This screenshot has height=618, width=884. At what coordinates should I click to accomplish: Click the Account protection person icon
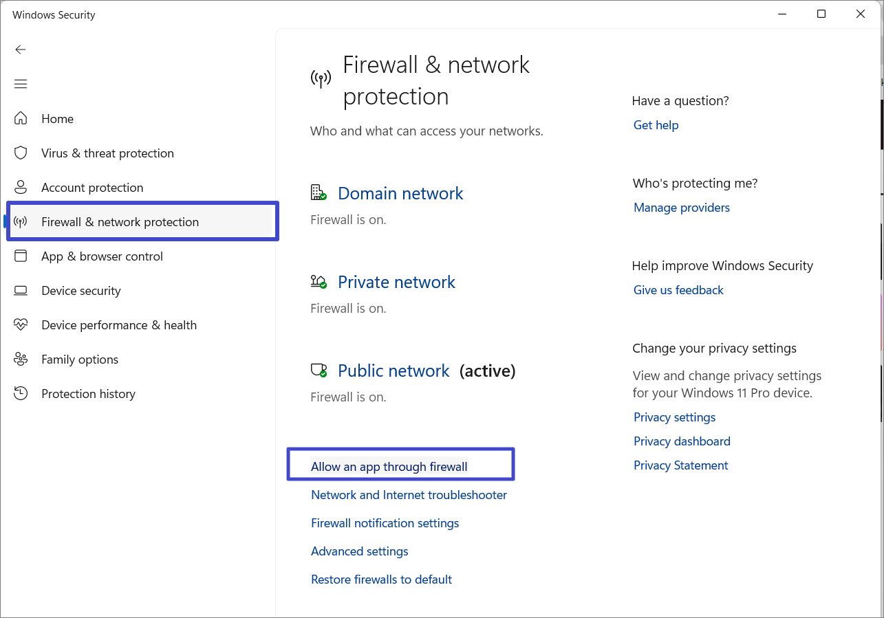[x=21, y=187]
